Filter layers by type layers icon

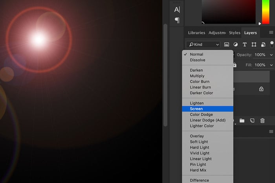click(244, 44)
